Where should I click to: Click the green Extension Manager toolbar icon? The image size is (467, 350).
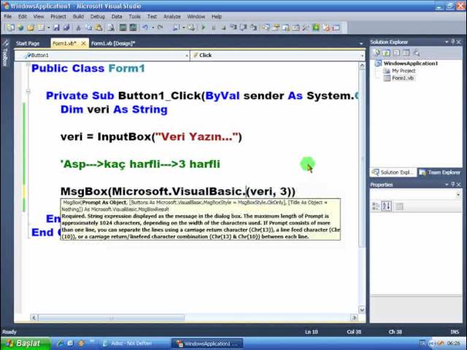(316, 28)
